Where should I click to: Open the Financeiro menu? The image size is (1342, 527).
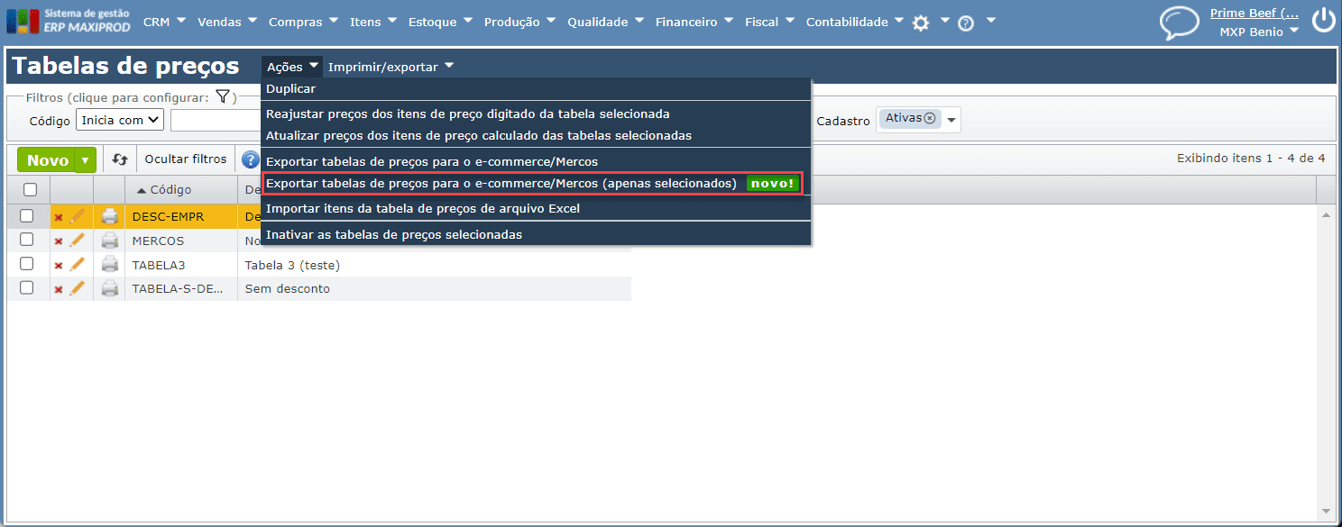[x=695, y=22]
